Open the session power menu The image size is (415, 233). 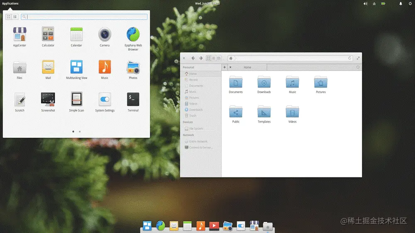pos(410,4)
